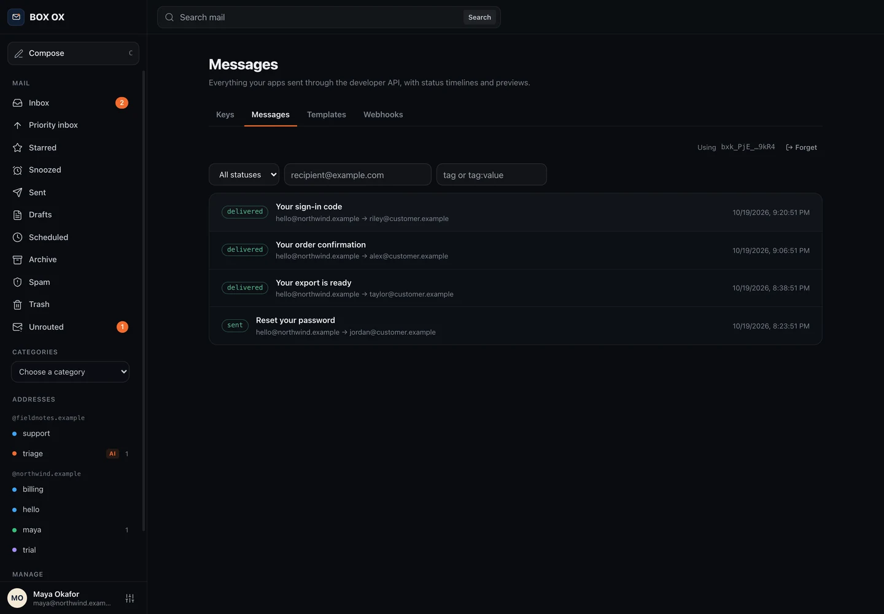884x614 pixels.
Task: Select the support address
Action: [x=71, y=433]
